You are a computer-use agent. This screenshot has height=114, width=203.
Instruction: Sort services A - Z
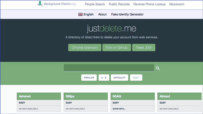(x=104, y=77)
